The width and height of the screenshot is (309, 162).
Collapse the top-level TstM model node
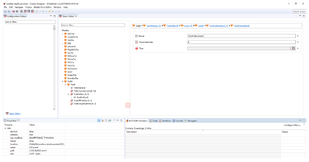coord(63,81)
